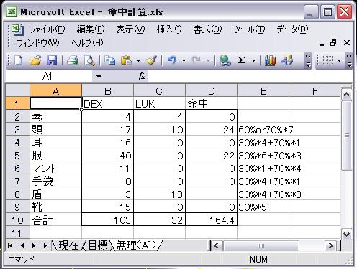Click the Select All corner button
357x269 pixels.
pos(17,90)
